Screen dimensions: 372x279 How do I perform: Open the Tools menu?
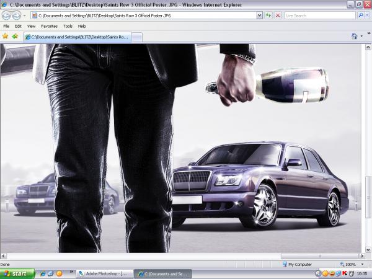coord(68,27)
